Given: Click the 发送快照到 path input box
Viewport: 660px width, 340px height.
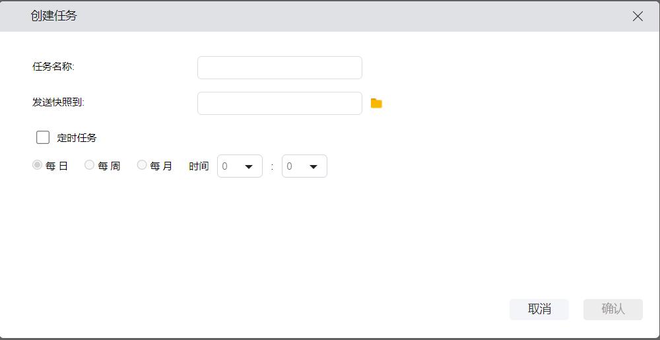Looking at the screenshot, I should [x=279, y=103].
